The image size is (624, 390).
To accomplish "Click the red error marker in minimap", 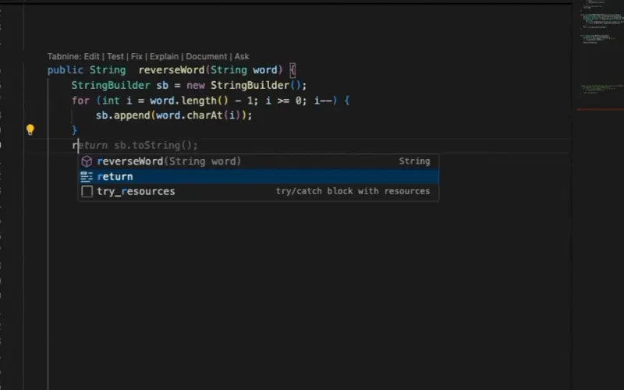I will pos(601,109).
